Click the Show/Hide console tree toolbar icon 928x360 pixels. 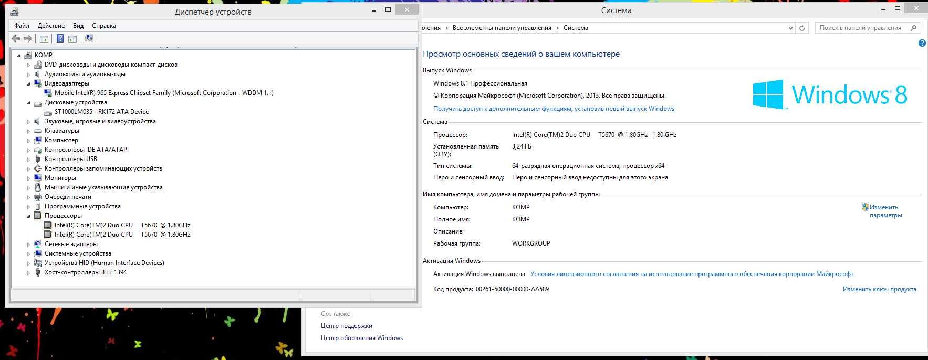pyautogui.click(x=44, y=38)
